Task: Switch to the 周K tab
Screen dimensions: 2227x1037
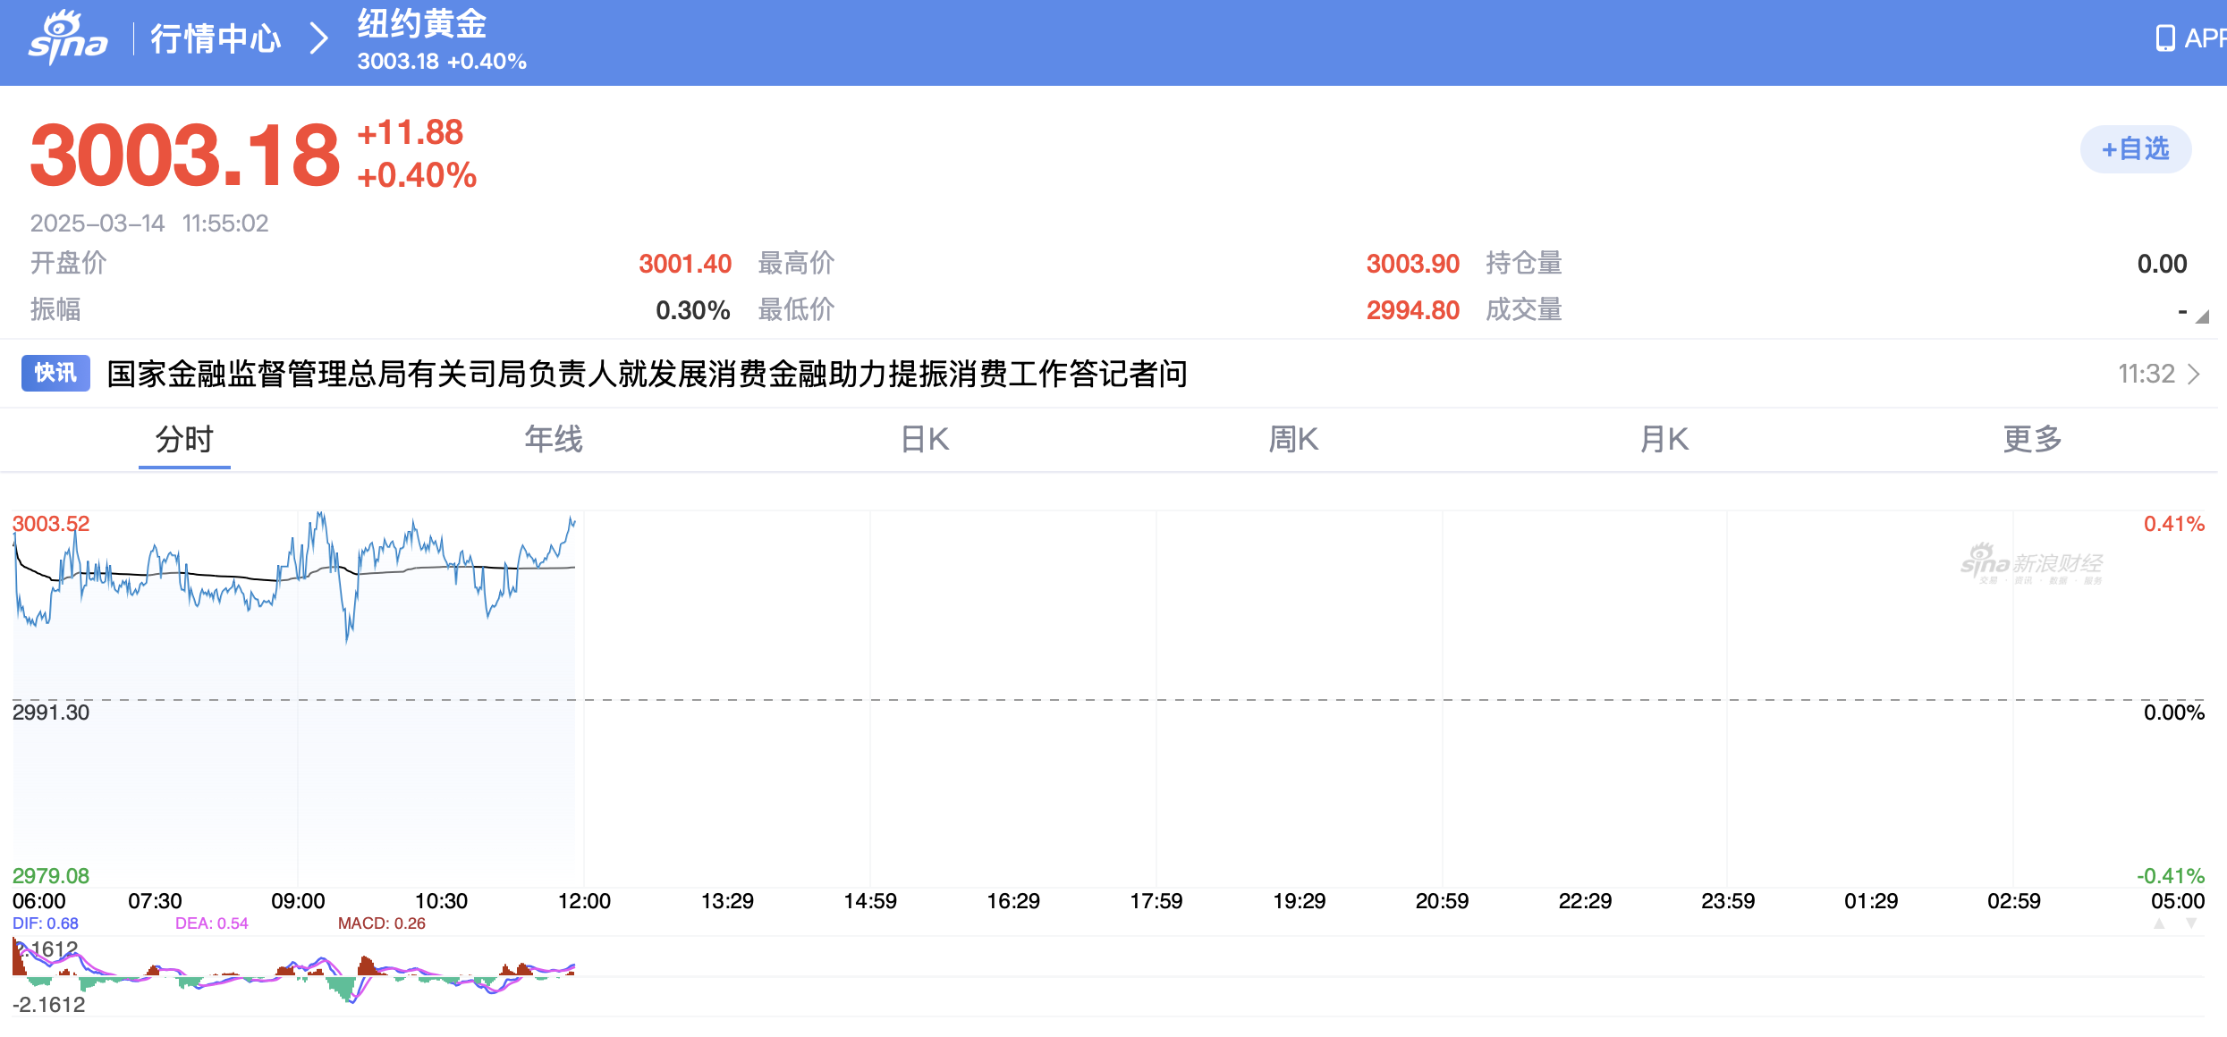Action: pos(1293,439)
